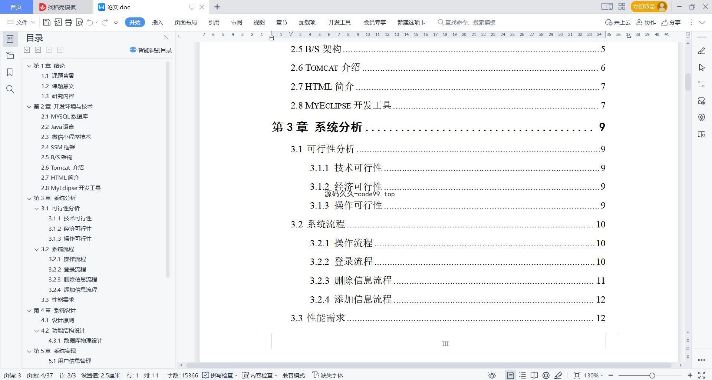Switch to web layout view icon
The image size is (712, 380).
546,375
